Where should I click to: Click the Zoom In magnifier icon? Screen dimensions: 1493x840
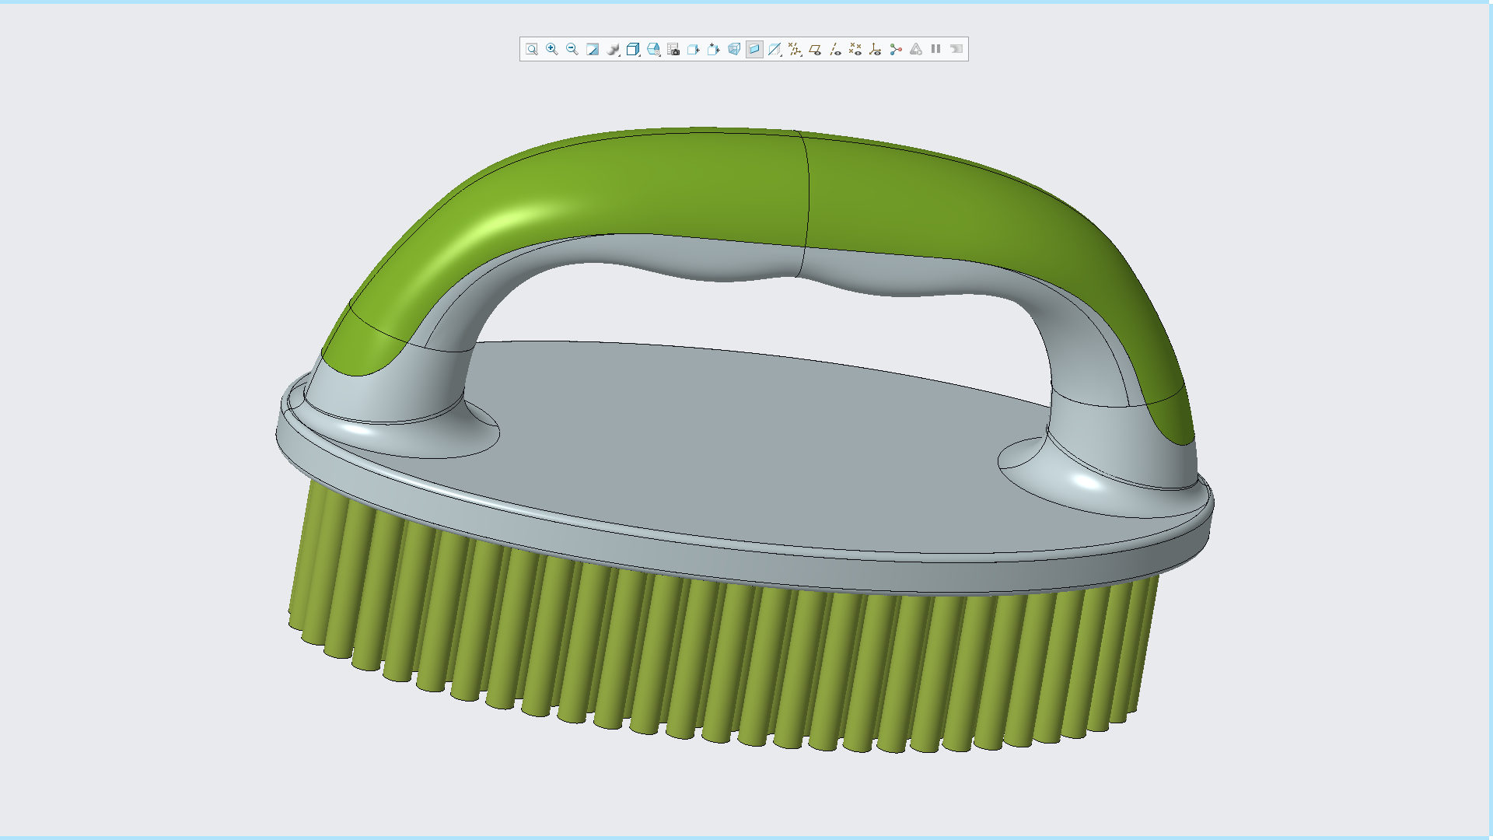click(x=552, y=49)
